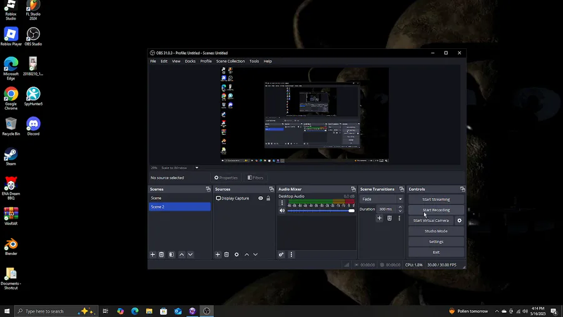The height and width of the screenshot is (317, 563).
Task: Click the taskbar search box
Action: tap(56, 311)
